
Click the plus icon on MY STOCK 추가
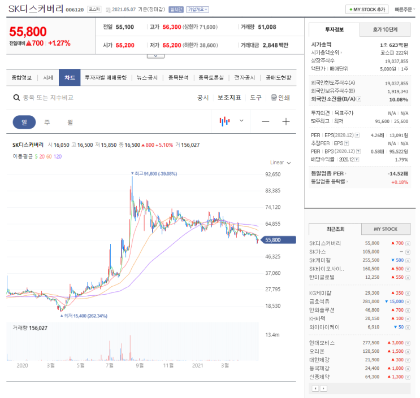tap(350, 10)
